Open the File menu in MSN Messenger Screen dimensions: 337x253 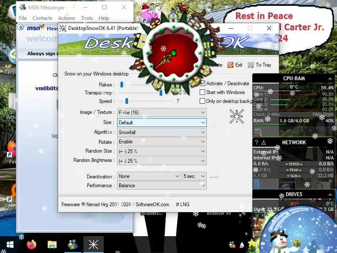click(x=23, y=18)
